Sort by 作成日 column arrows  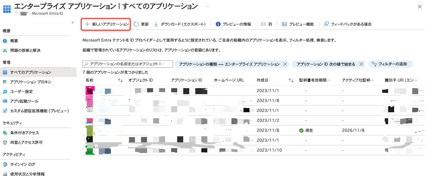click(291, 80)
